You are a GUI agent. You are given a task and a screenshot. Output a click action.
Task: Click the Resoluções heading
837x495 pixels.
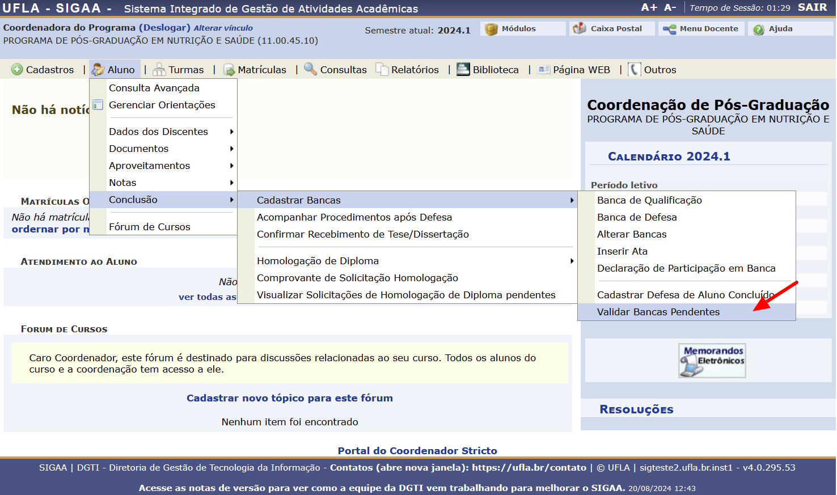[x=636, y=409]
